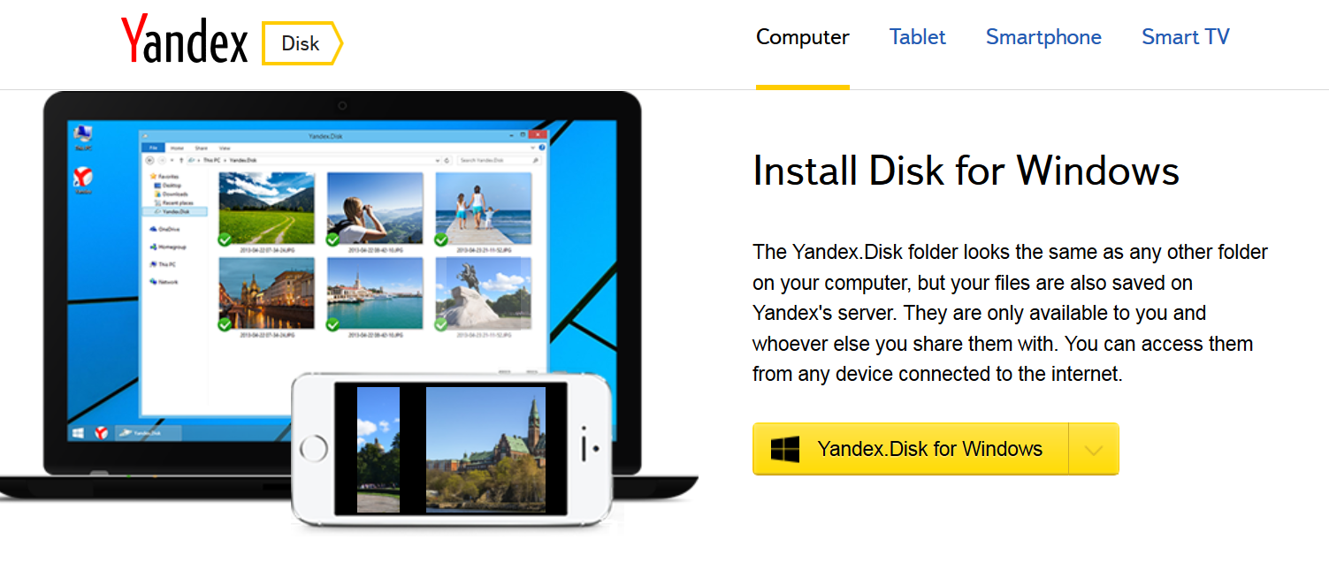Click the Start button in laptop taskbar
The width and height of the screenshot is (1329, 570).
[x=79, y=433]
